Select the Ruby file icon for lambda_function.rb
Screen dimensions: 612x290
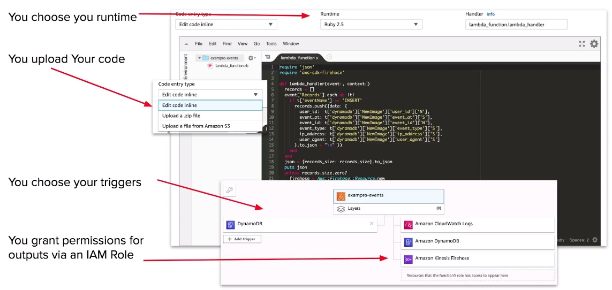pos(210,66)
